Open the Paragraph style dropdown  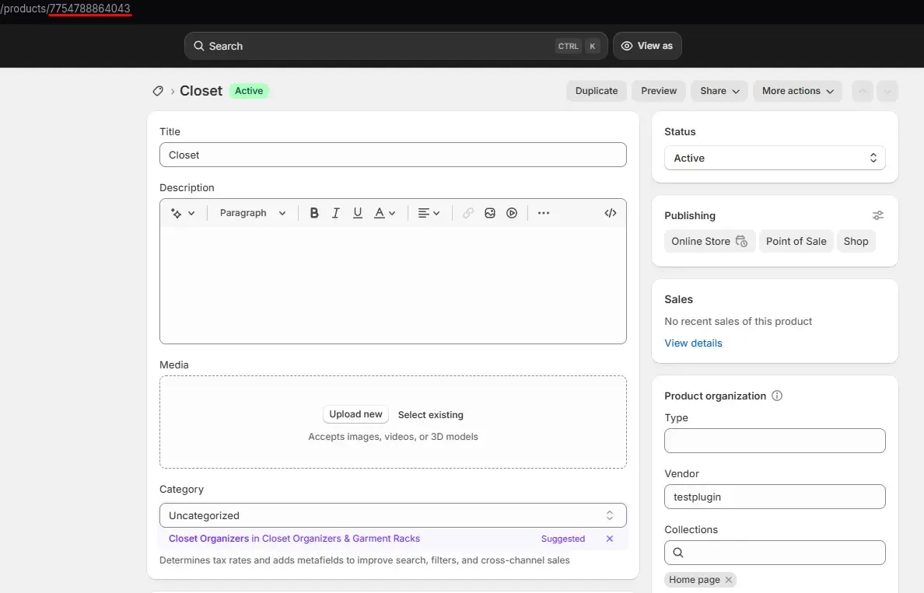250,212
